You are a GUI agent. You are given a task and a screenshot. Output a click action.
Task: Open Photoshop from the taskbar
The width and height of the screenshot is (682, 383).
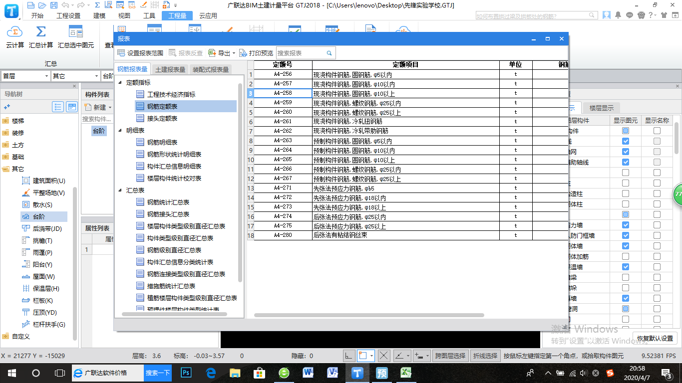click(x=186, y=373)
